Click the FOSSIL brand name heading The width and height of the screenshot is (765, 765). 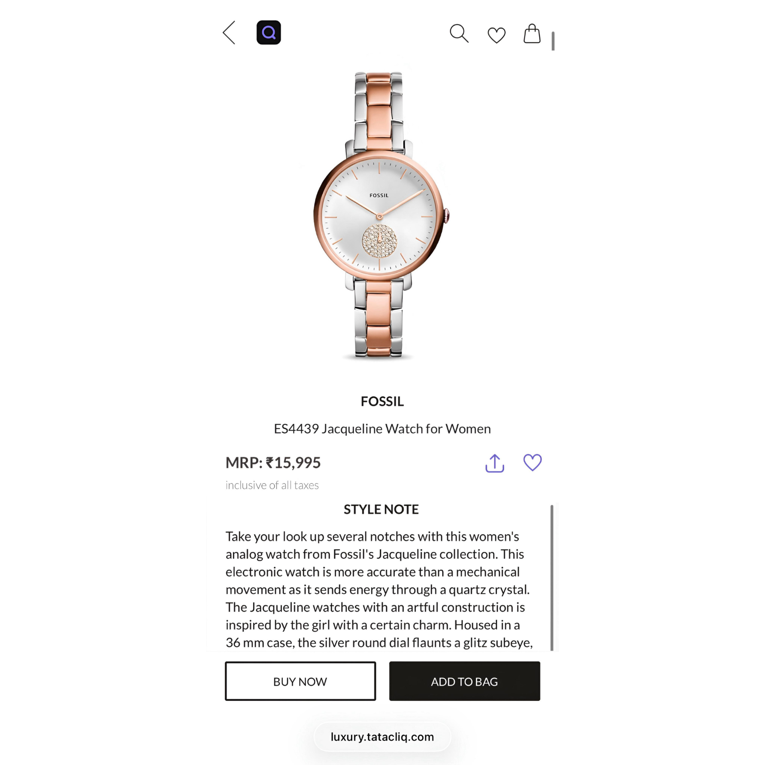382,401
